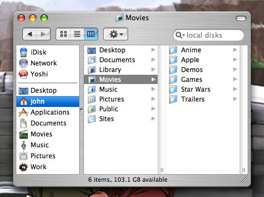This screenshot has height=197, width=264.
Task: Open the Yoshi mushroom volume
Action: 47,74
